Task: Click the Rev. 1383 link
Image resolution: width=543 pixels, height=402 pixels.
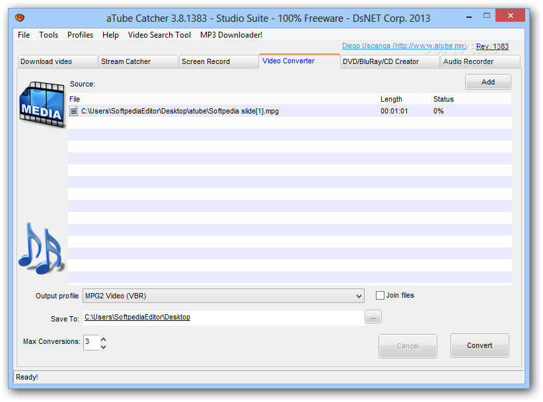Action: click(x=492, y=46)
